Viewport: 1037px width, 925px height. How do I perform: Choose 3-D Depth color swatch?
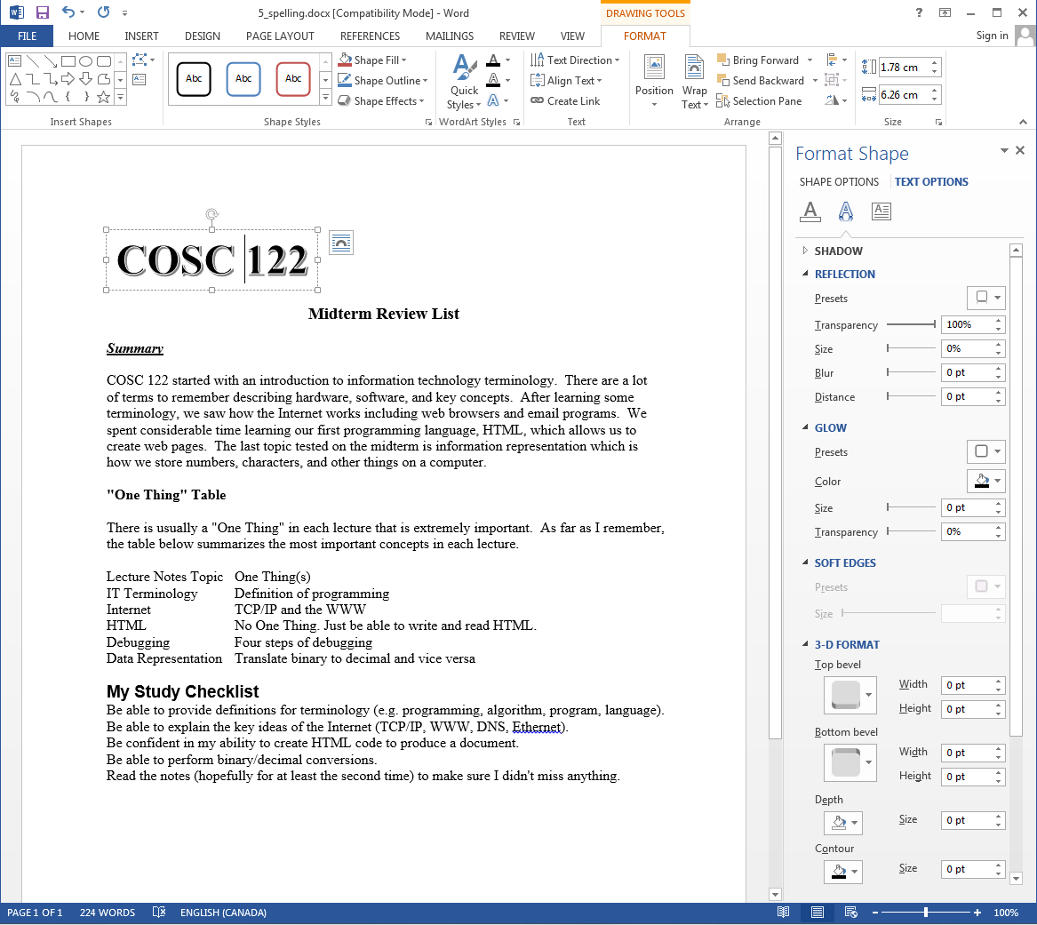pyautogui.click(x=843, y=823)
